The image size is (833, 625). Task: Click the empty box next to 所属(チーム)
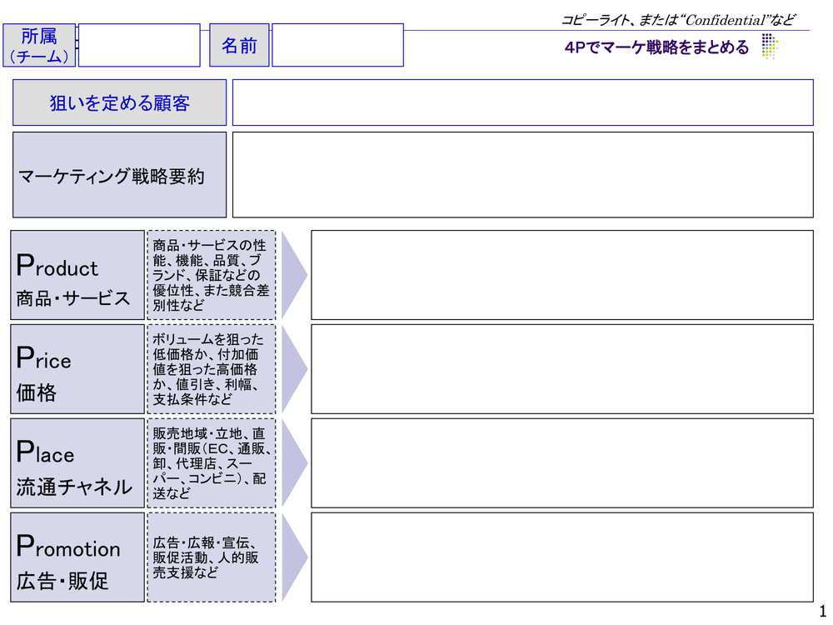(x=139, y=45)
